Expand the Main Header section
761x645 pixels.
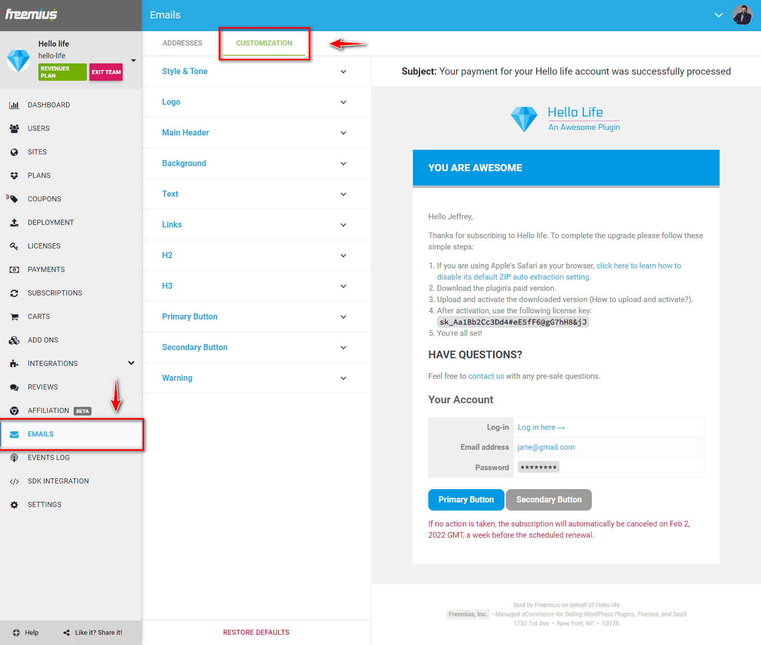click(x=257, y=133)
